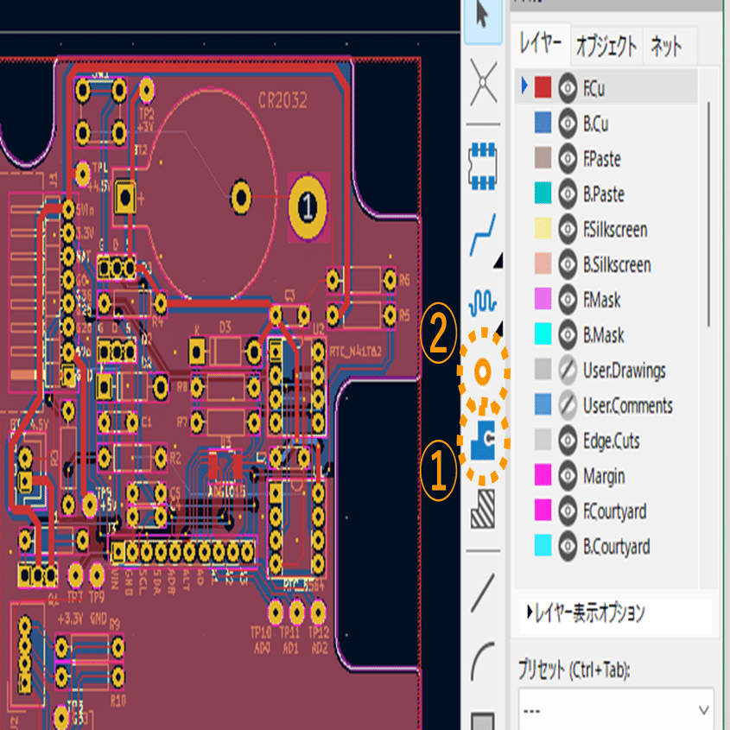The width and height of the screenshot is (730, 730).
Task: Switch to the レイヤー tab
Action: tap(541, 44)
